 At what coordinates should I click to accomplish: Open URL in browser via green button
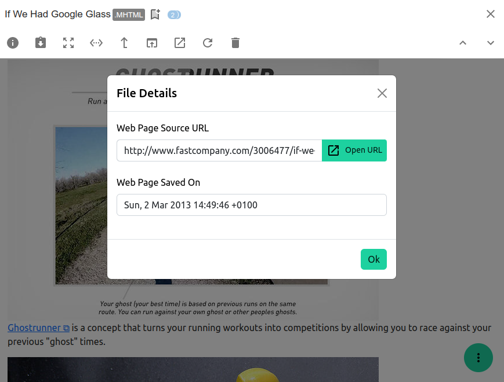pos(354,150)
